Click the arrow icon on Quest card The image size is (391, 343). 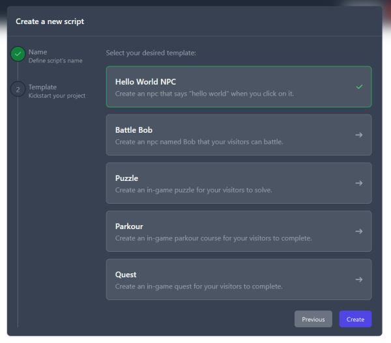point(359,279)
